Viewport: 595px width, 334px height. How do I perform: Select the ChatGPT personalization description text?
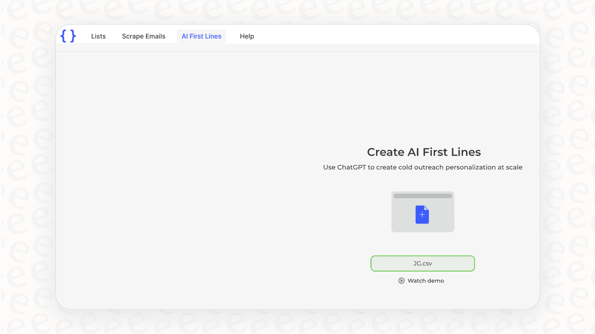click(423, 167)
